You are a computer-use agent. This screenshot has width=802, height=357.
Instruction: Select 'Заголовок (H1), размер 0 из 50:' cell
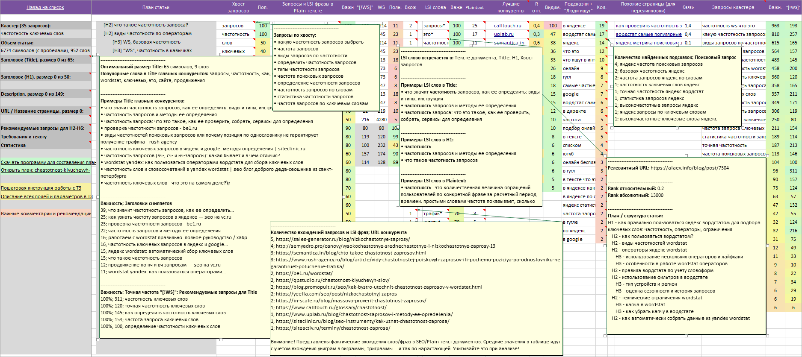45,77
